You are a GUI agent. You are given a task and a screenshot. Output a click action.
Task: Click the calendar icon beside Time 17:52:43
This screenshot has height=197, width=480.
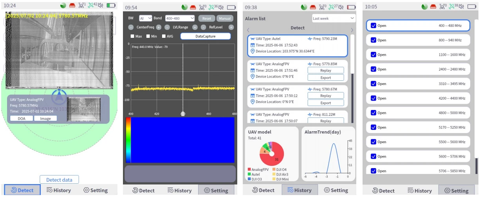(x=253, y=45)
